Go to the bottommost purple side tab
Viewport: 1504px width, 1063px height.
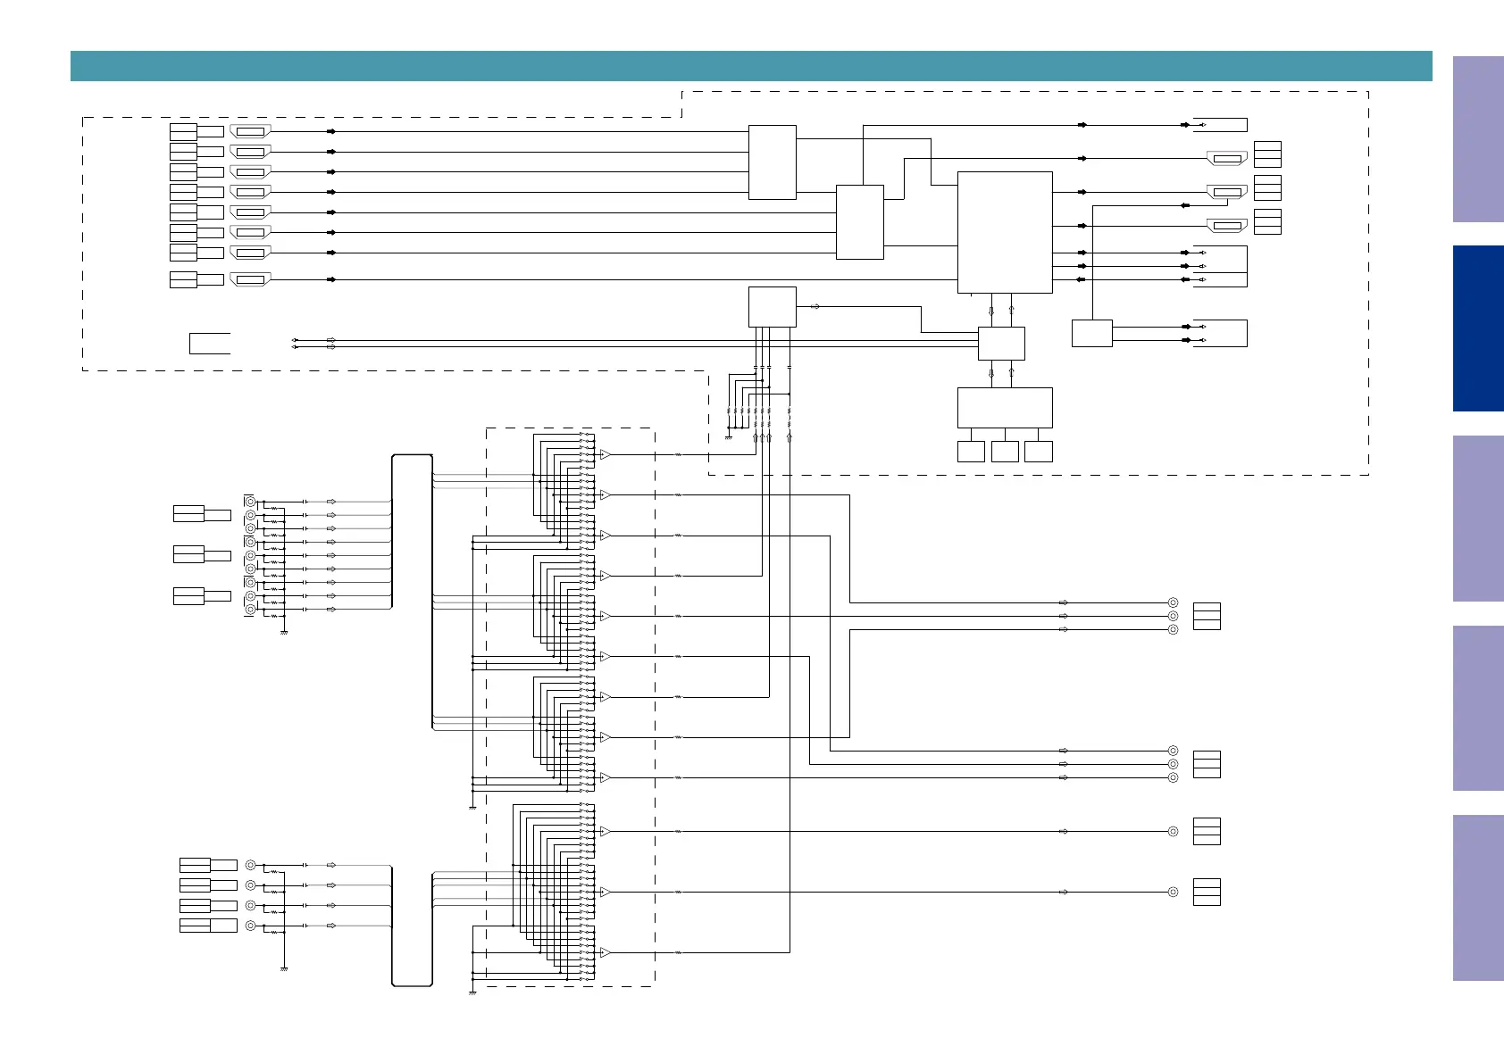click(1478, 898)
